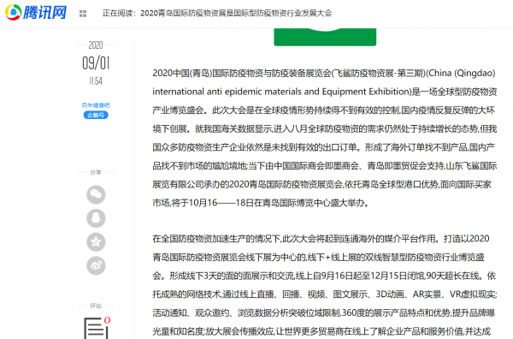The width and height of the screenshot is (513, 339).
Task: Open the comments icon with zero count
Action: coord(97,328)
